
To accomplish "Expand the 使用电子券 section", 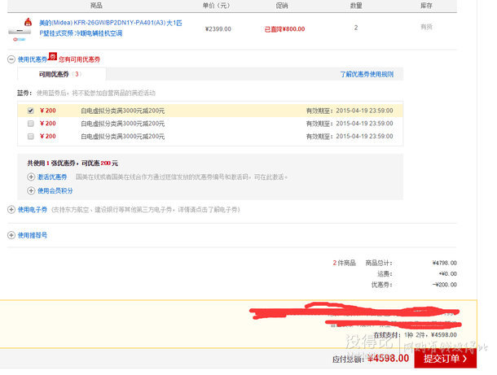I will pyautogui.click(x=11, y=209).
